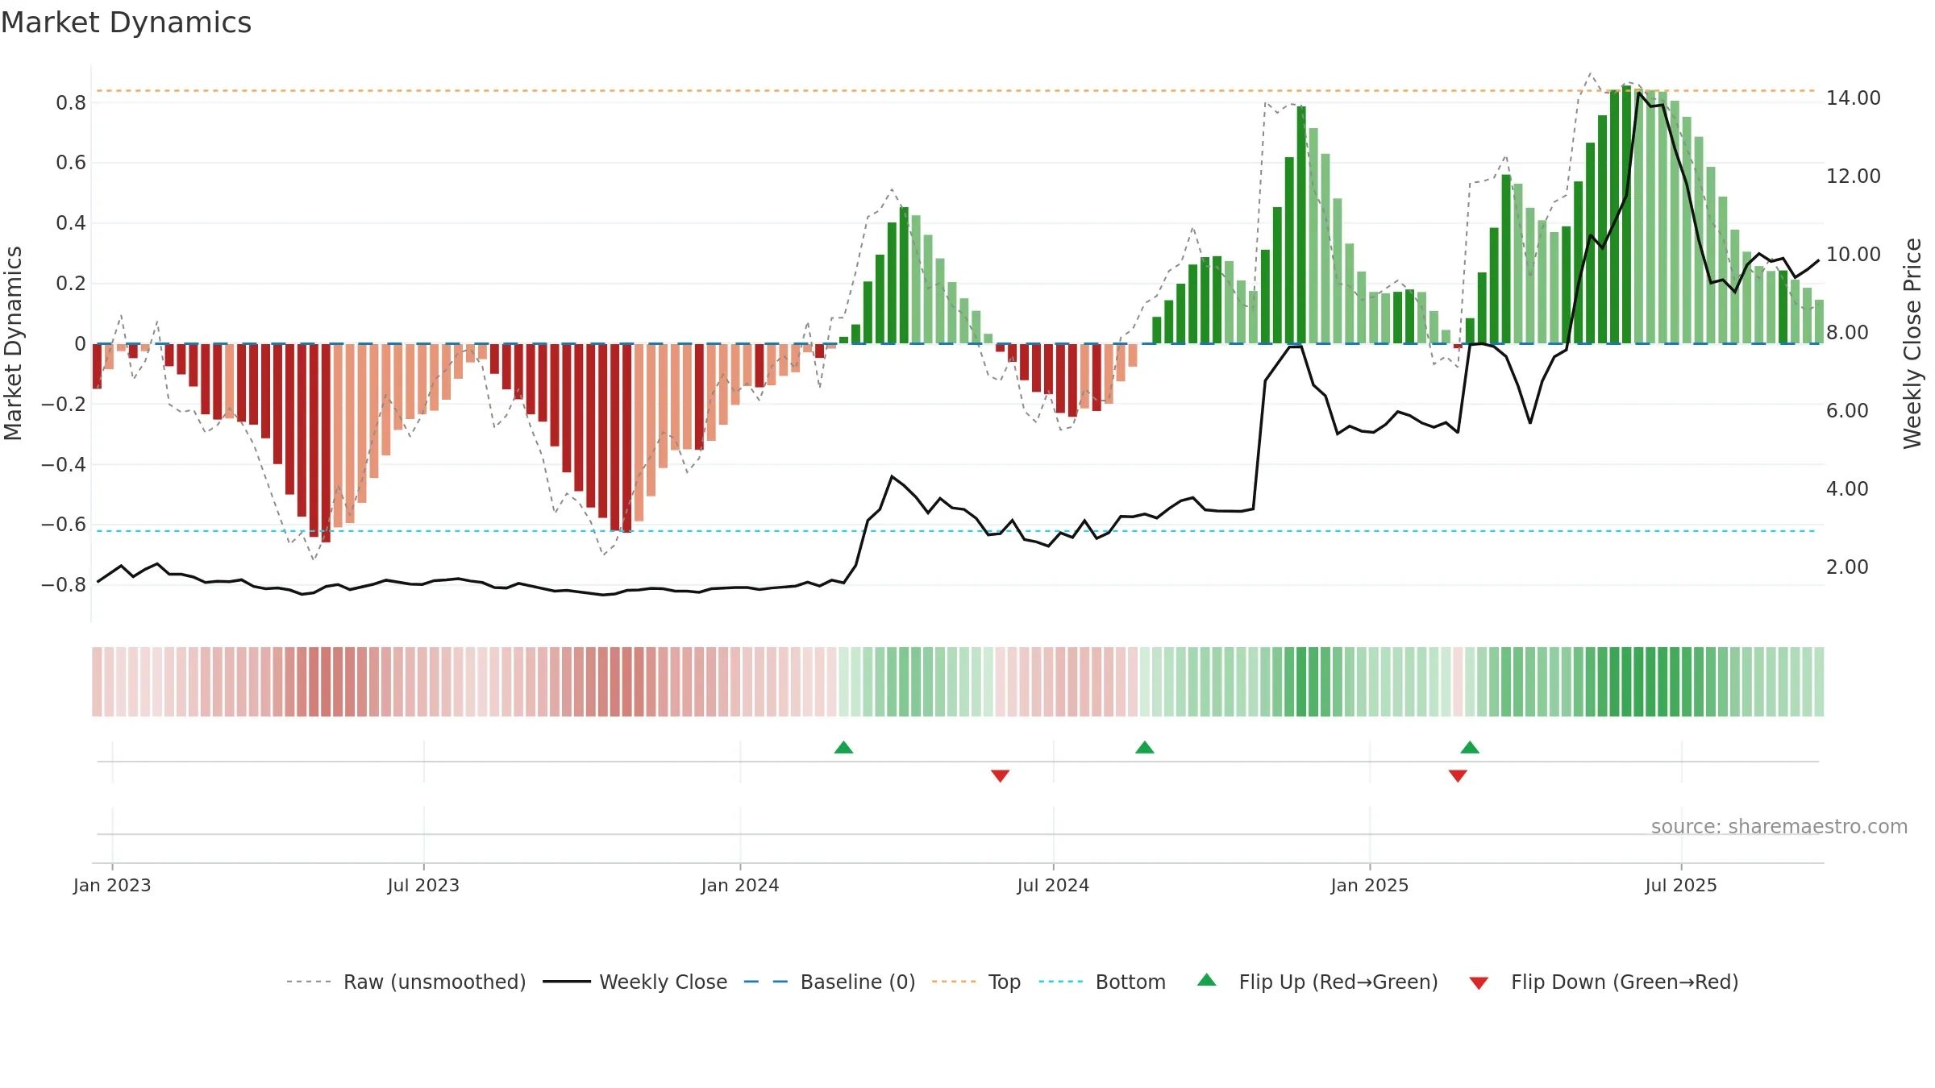This screenshot has height=1088, width=1935.
Task: Click the vertical Market Dynamics axis title
Action: (13, 343)
